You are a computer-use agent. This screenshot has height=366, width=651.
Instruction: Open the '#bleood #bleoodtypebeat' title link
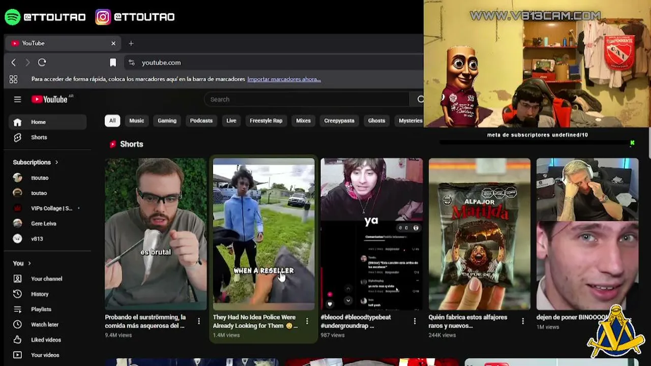[356, 321]
